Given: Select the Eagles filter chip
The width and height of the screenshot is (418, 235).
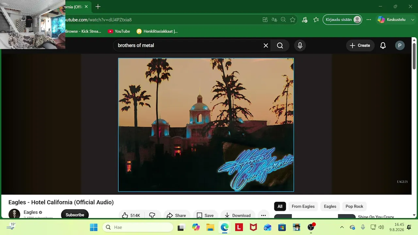Looking at the screenshot, I should [330, 206].
